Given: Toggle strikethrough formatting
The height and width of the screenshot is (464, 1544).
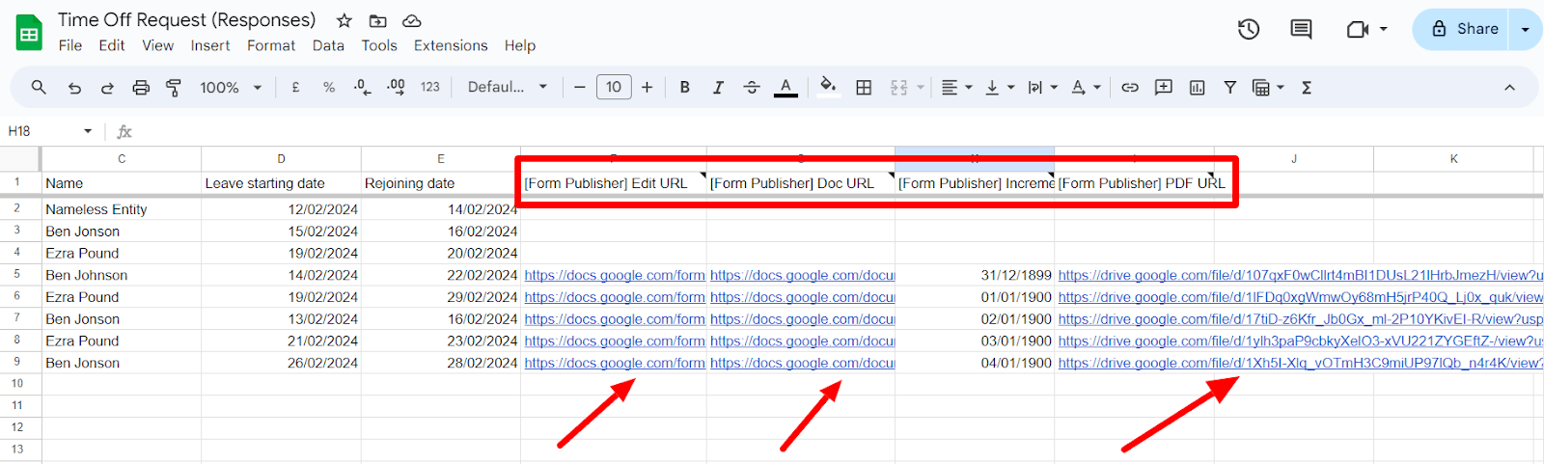Looking at the screenshot, I should click(752, 87).
